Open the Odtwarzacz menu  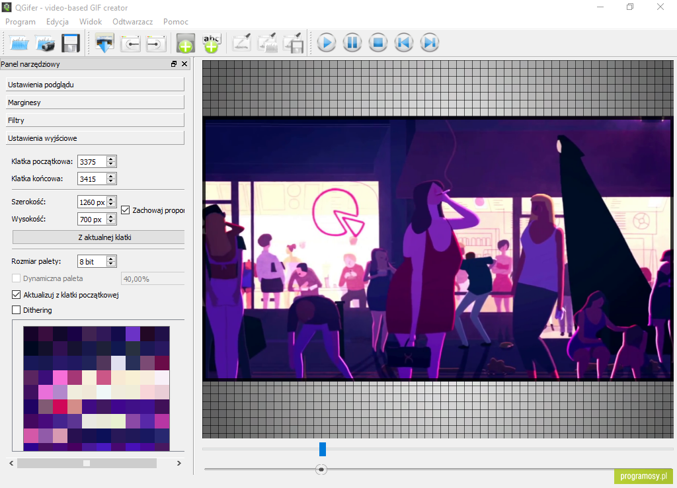pyautogui.click(x=132, y=22)
